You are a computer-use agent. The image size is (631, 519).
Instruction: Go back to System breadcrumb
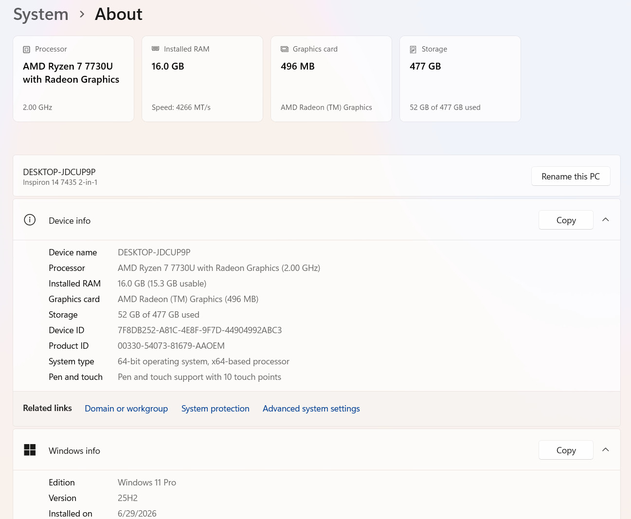pyautogui.click(x=41, y=15)
